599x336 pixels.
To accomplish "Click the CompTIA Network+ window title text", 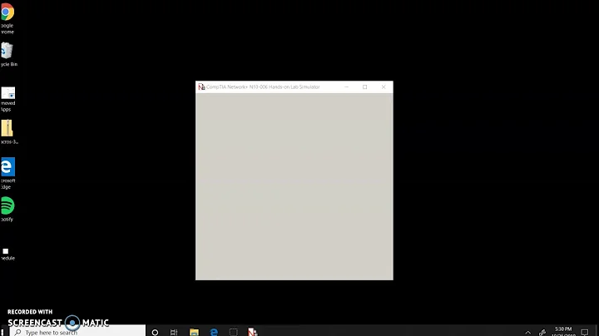I will click(263, 87).
